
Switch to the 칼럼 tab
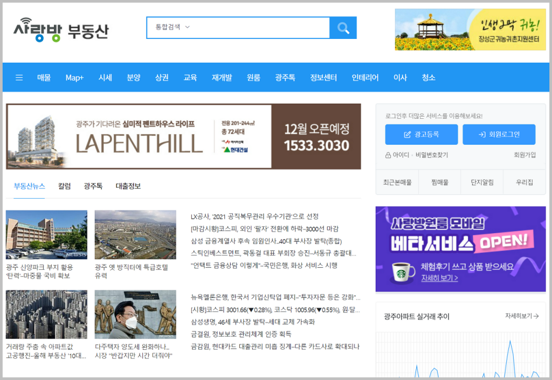65,186
